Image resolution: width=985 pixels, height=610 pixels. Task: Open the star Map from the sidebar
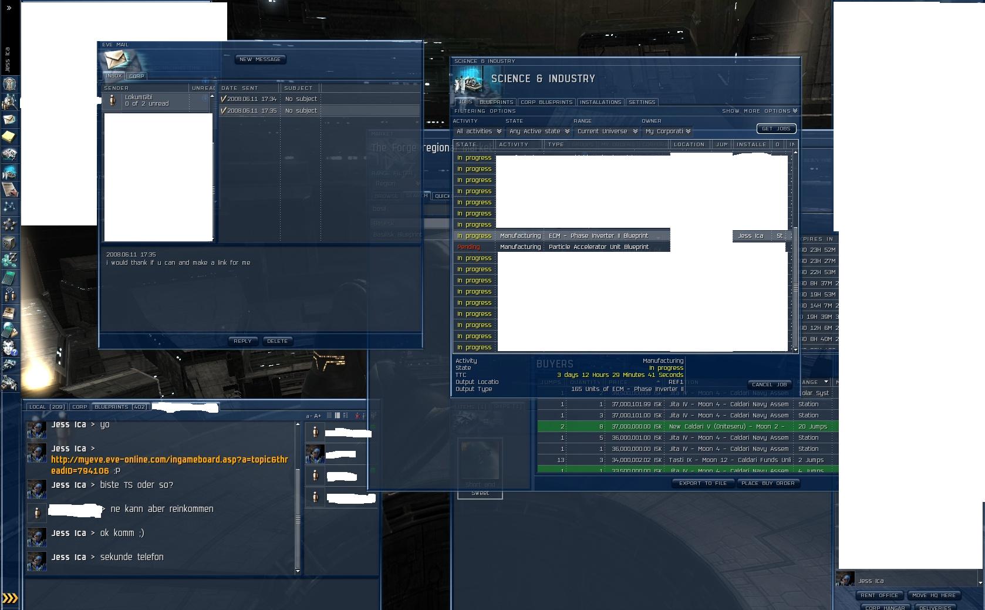pos(9,207)
